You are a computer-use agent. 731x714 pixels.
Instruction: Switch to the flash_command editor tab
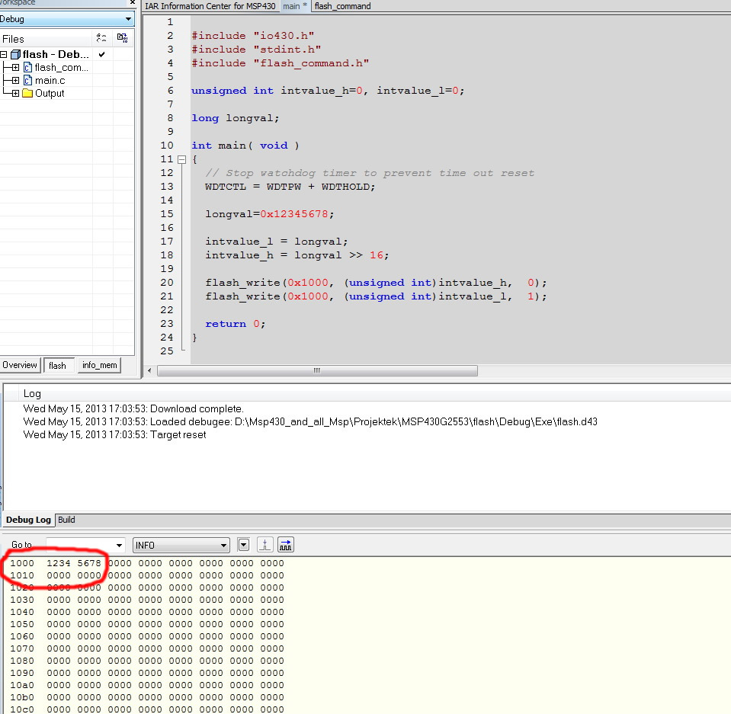coord(343,6)
